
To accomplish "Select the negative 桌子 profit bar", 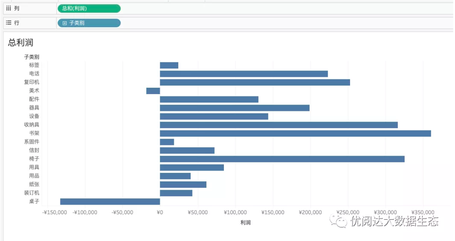I will click(x=110, y=201).
